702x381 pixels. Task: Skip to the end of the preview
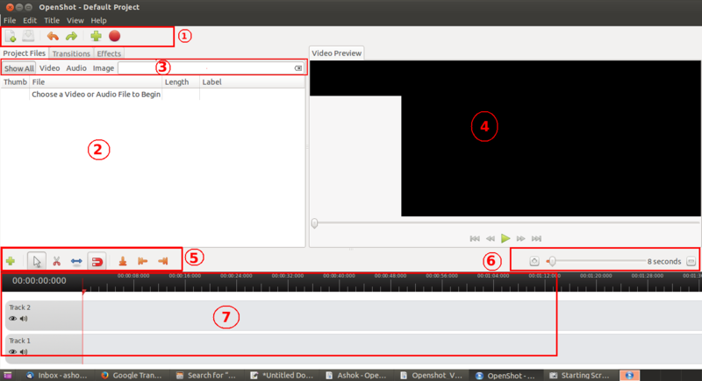(x=536, y=238)
